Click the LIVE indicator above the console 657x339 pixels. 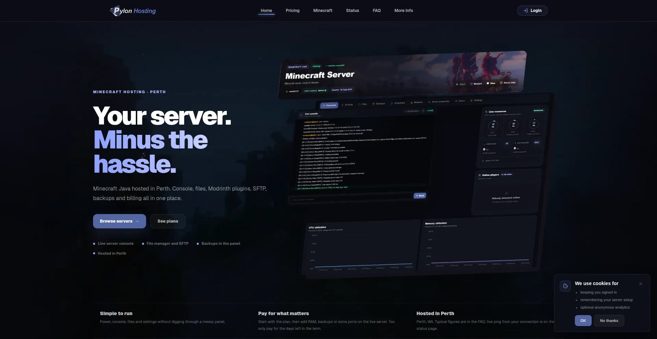point(430,111)
